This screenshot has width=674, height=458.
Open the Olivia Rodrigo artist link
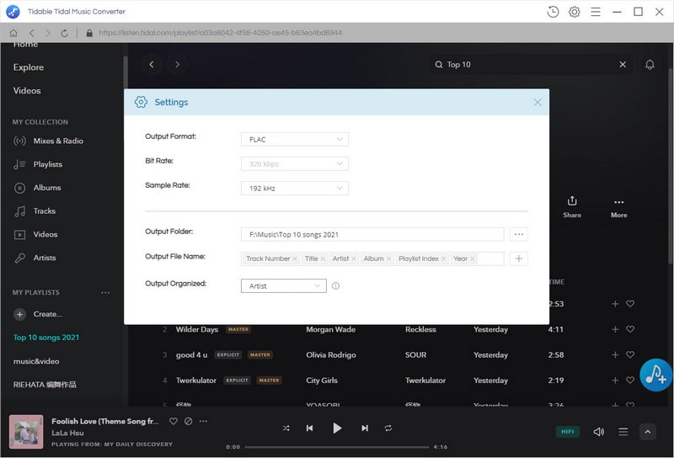pos(331,355)
